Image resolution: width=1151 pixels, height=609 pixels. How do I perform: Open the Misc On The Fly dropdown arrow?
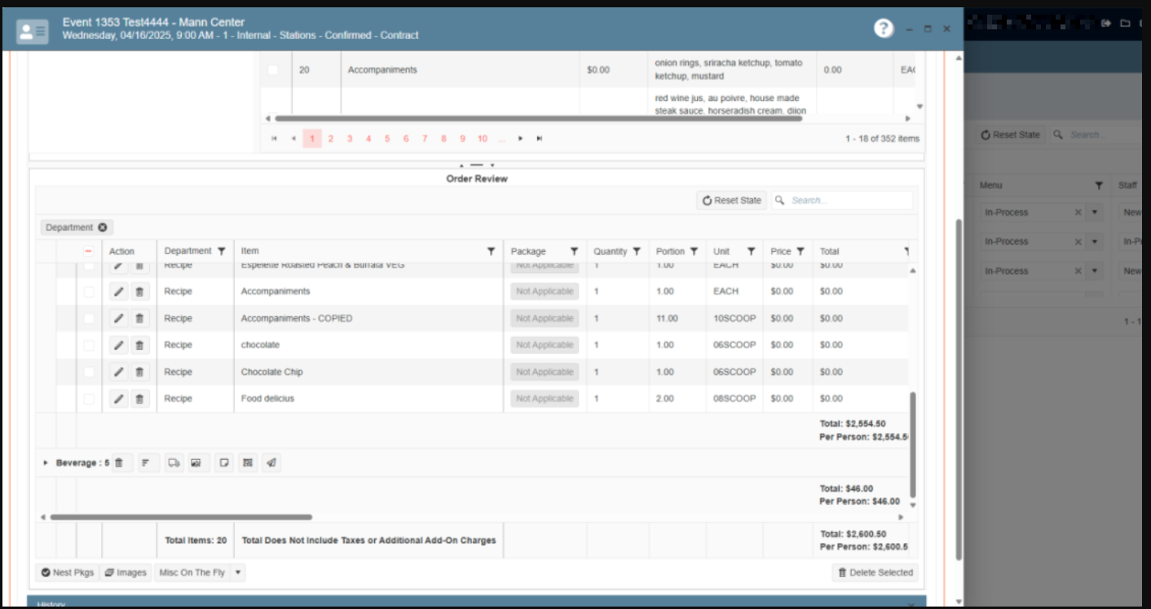(x=238, y=572)
